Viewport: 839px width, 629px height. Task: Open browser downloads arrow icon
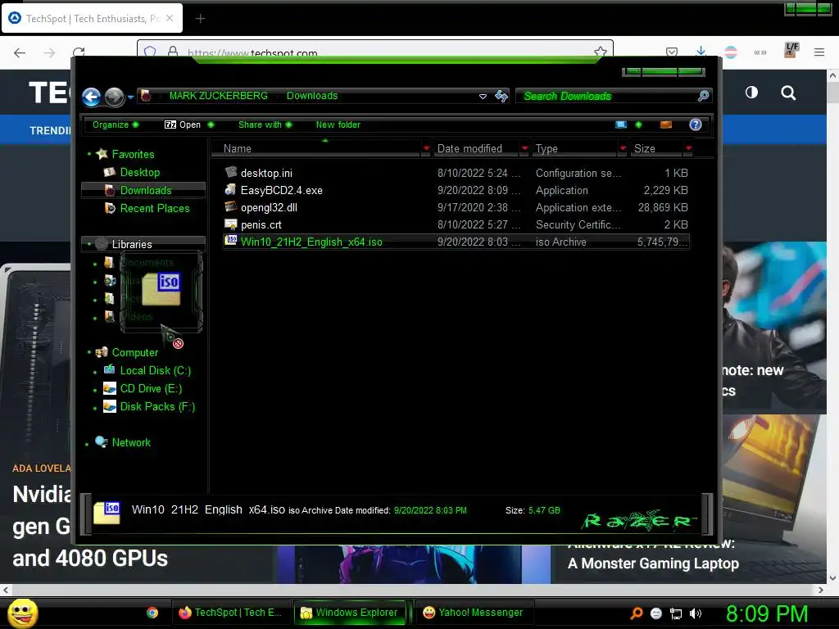[701, 52]
